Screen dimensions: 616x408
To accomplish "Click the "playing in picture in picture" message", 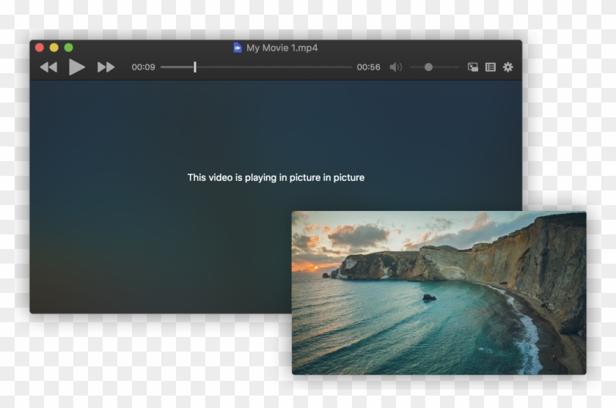I will coord(276,177).
